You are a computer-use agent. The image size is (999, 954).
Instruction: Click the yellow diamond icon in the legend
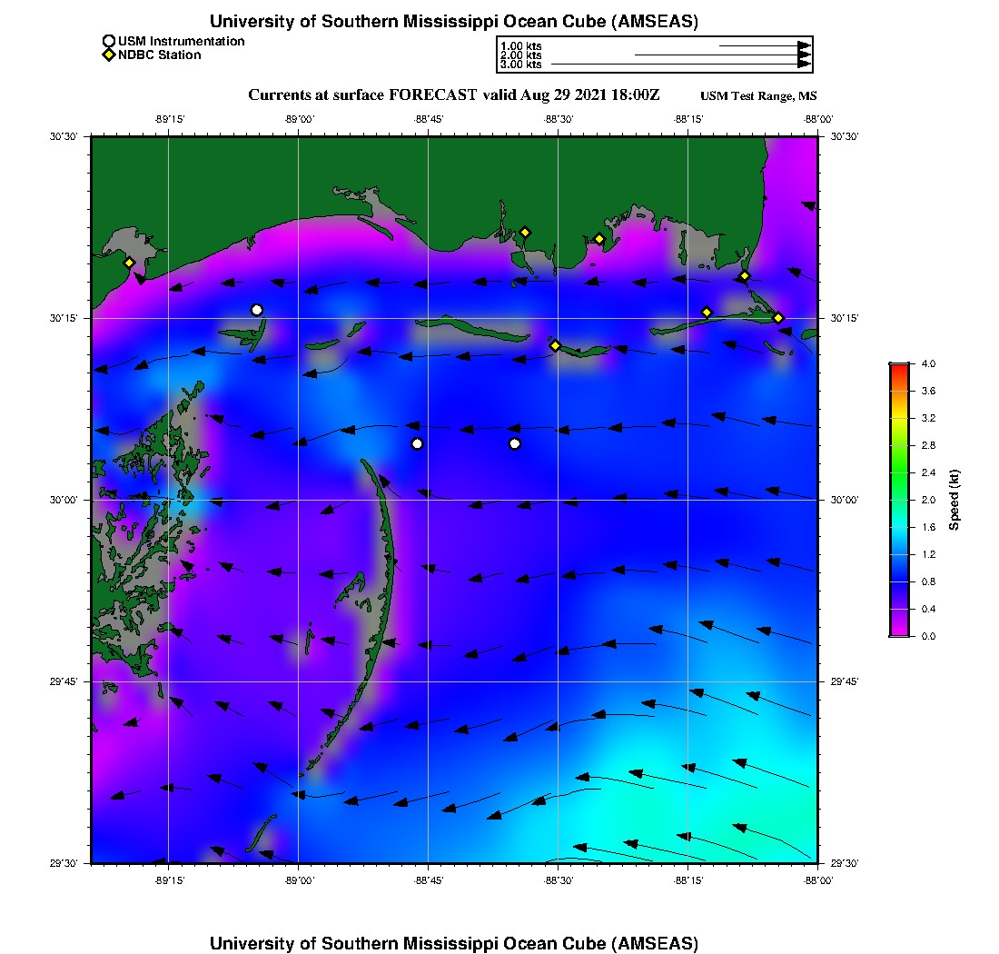[x=109, y=55]
